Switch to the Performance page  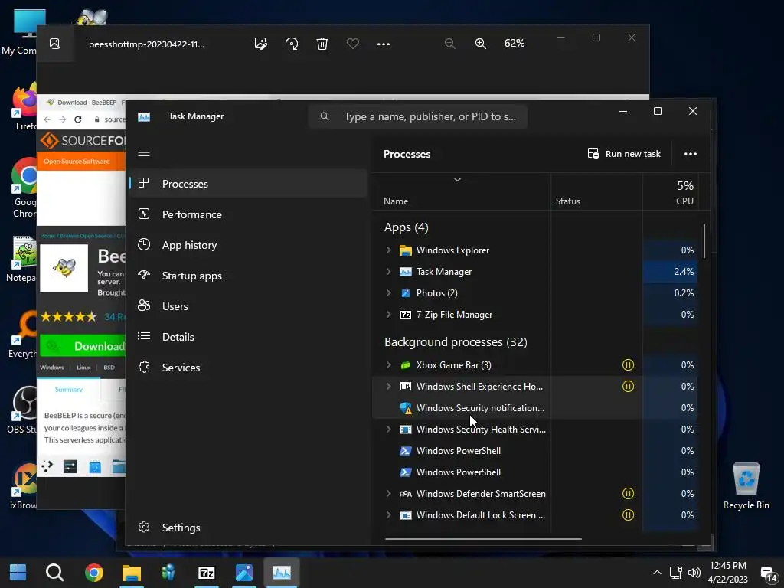[x=249, y=214]
